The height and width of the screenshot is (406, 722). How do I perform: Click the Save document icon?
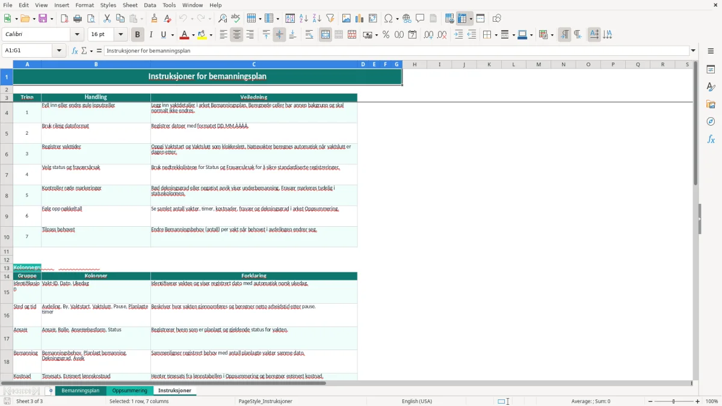click(43, 19)
